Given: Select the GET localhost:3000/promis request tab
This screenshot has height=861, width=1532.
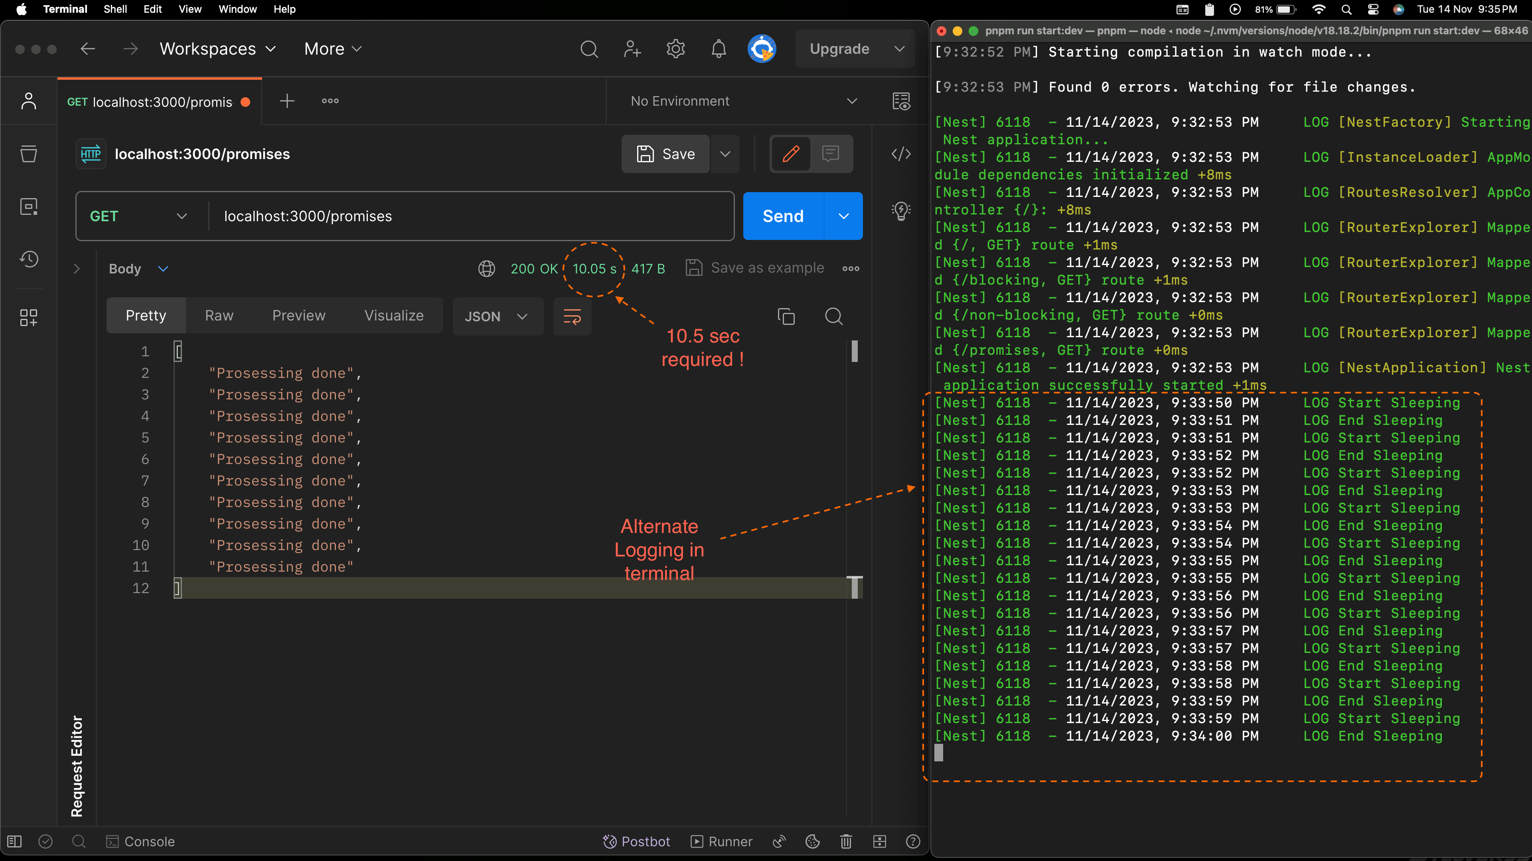Looking at the screenshot, I should pyautogui.click(x=160, y=102).
